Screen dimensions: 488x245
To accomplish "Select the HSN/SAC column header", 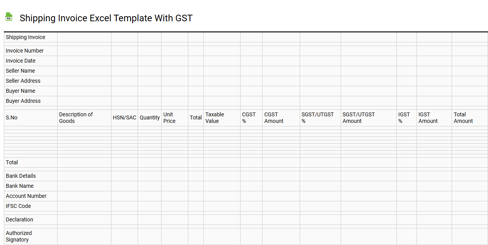I will point(124,117).
